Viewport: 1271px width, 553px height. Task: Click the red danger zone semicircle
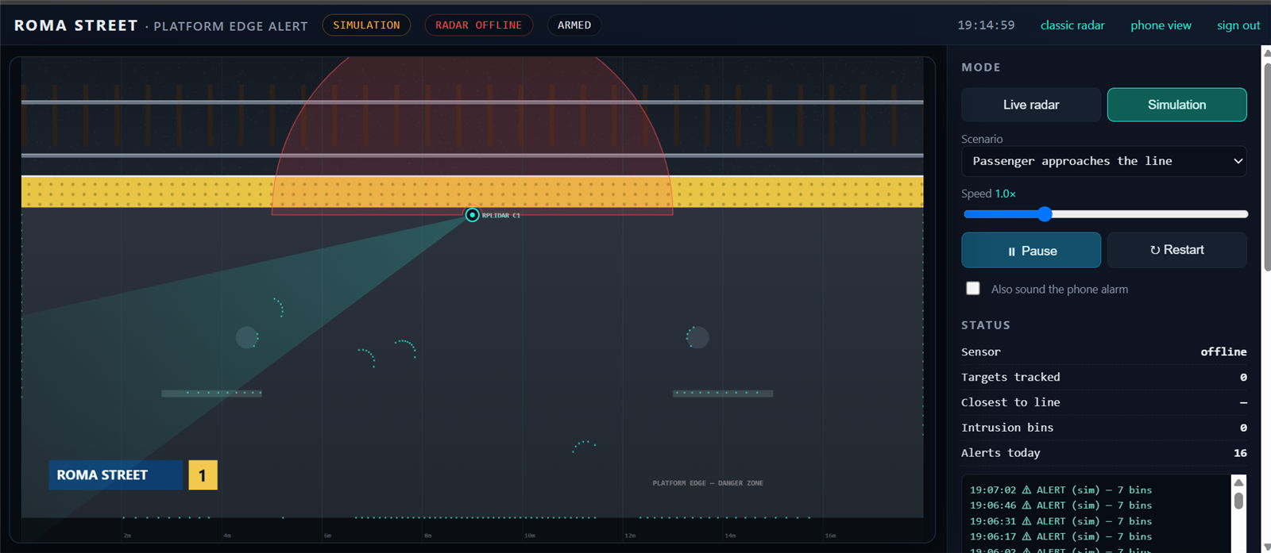click(x=472, y=135)
